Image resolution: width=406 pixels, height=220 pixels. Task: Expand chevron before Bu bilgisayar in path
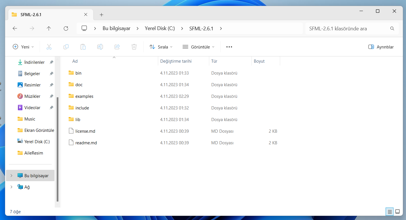(x=95, y=28)
